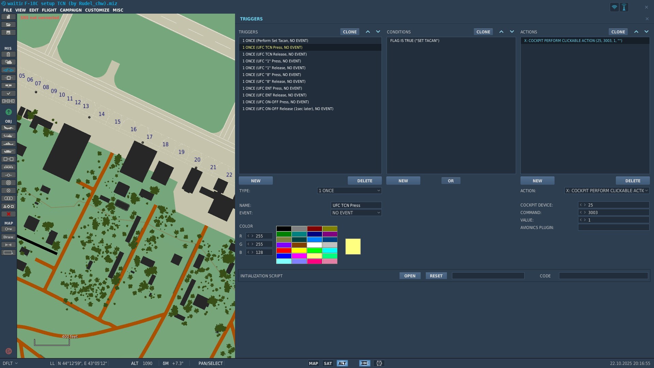Viewport: 654px width, 368px height.
Task: Select the airplane group tool
Action: point(9,128)
